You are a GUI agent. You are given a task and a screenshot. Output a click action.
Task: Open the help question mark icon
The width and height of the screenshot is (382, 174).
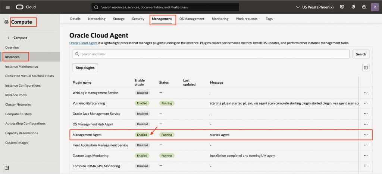[364, 7]
